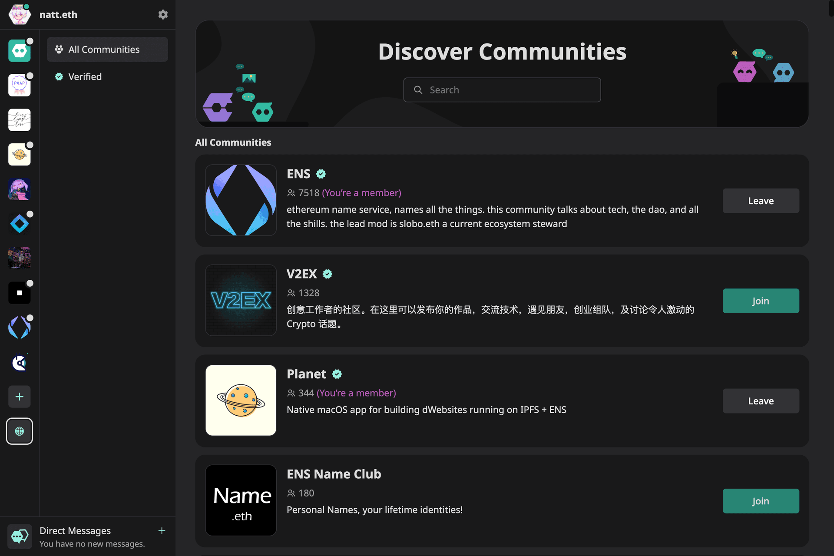
Task: Leave the Planet community
Action: click(761, 401)
